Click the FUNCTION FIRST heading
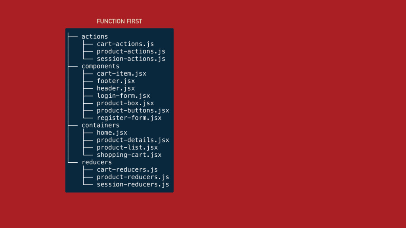 point(119,21)
